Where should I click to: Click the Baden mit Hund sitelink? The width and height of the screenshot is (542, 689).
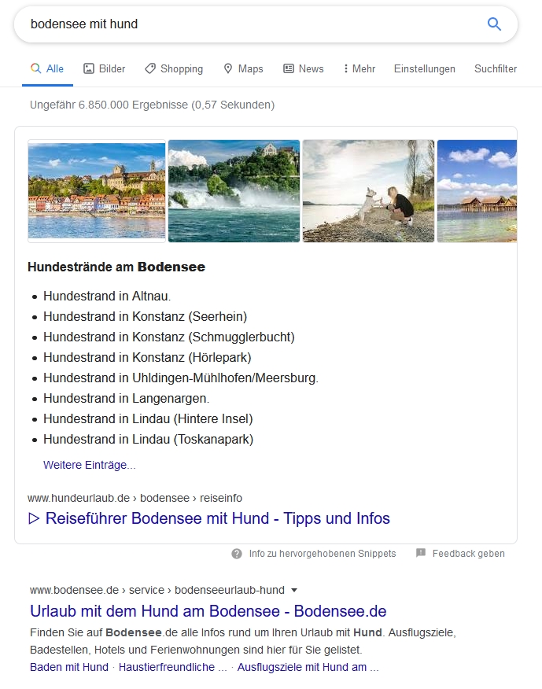tap(69, 667)
